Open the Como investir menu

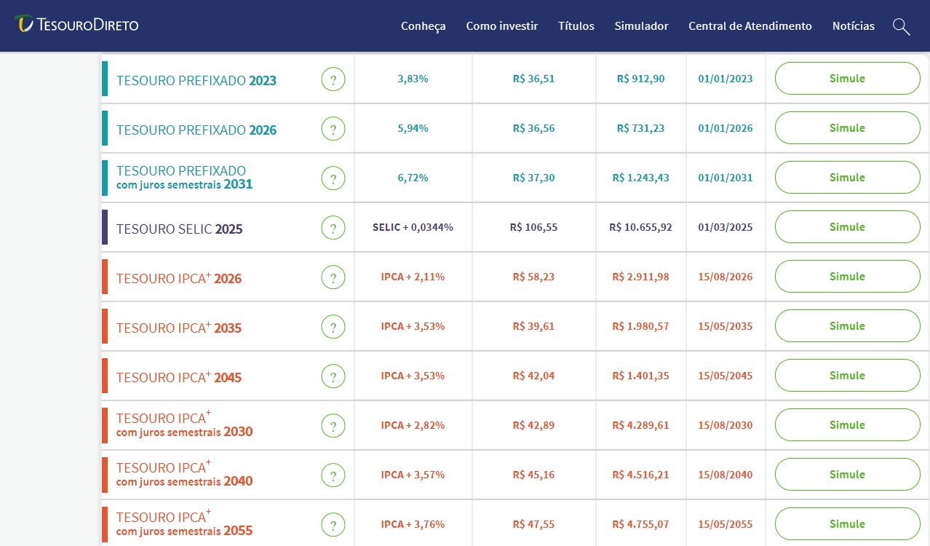coord(502,26)
